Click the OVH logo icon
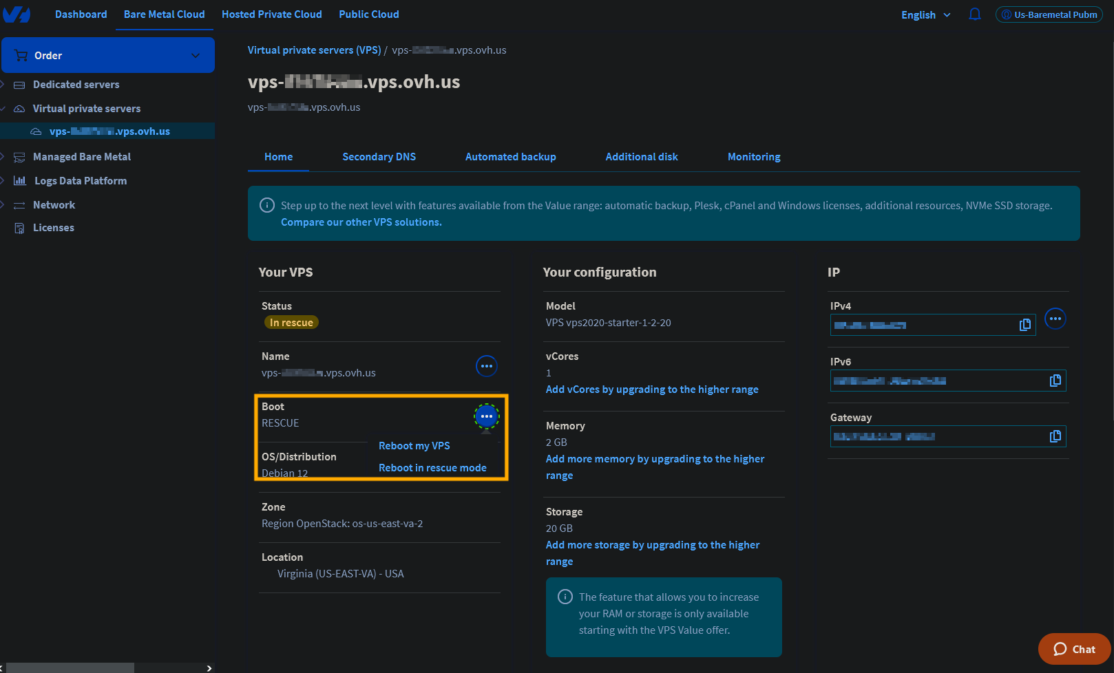Screen dimensions: 1114x673 tap(16, 14)
